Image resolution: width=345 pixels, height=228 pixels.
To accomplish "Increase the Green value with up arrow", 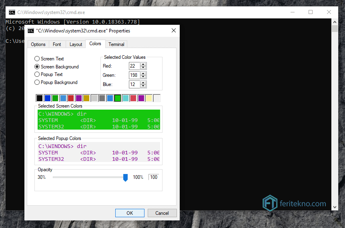I will [143, 74].
